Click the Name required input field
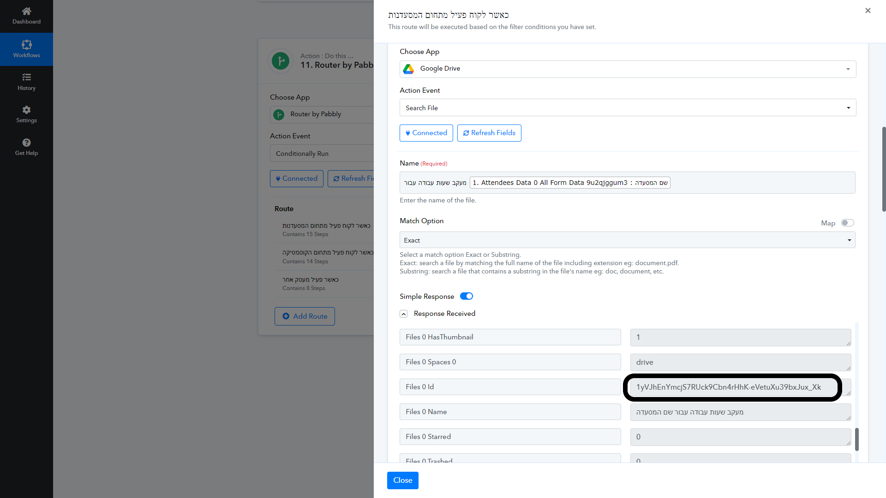The height and width of the screenshot is (498, 886). (x=628, y=183)
